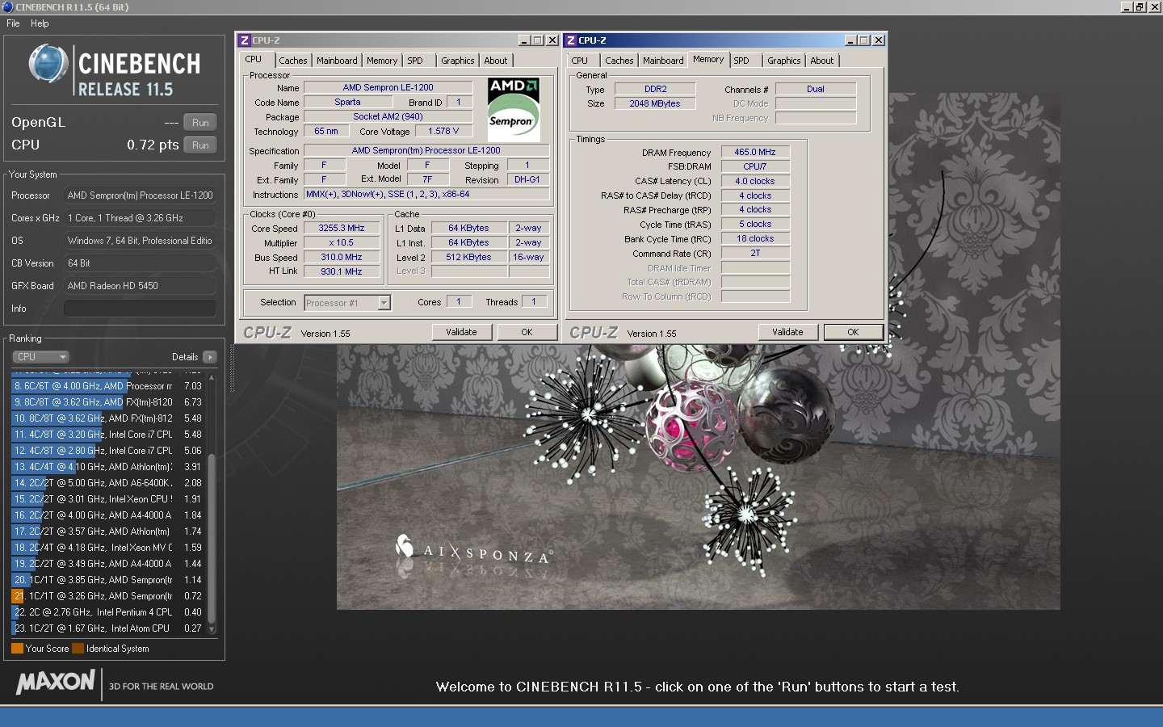Click the Processor field AMD Sempron LE-1200 in Cinebench
1163x727 pixels.
(140, 195)
